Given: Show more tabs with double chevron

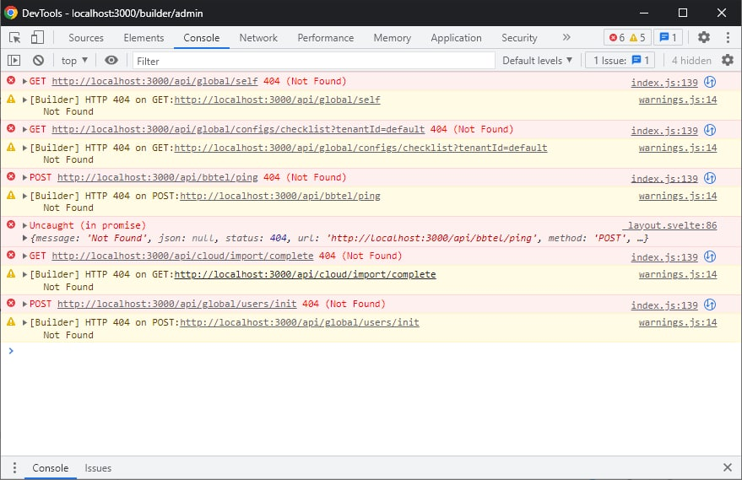Looking at the screenshot, I should coord(566,37).
